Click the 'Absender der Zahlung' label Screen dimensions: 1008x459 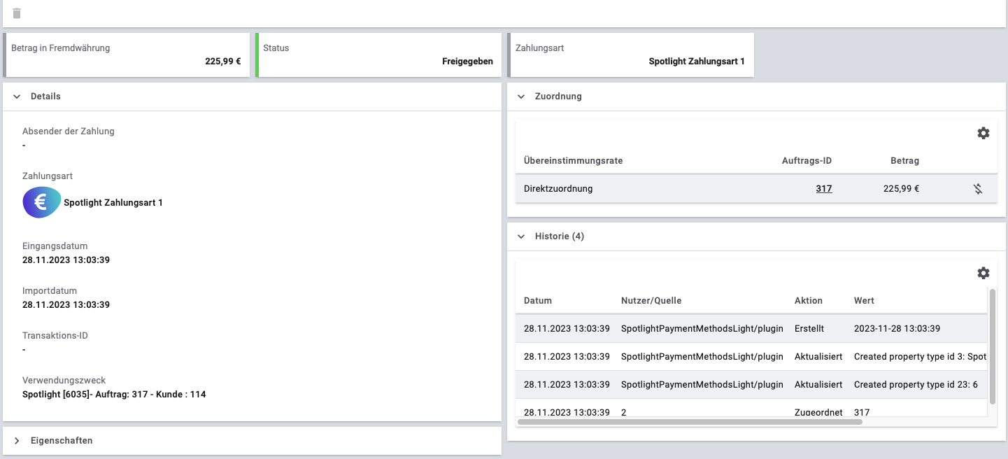point(69,132)
